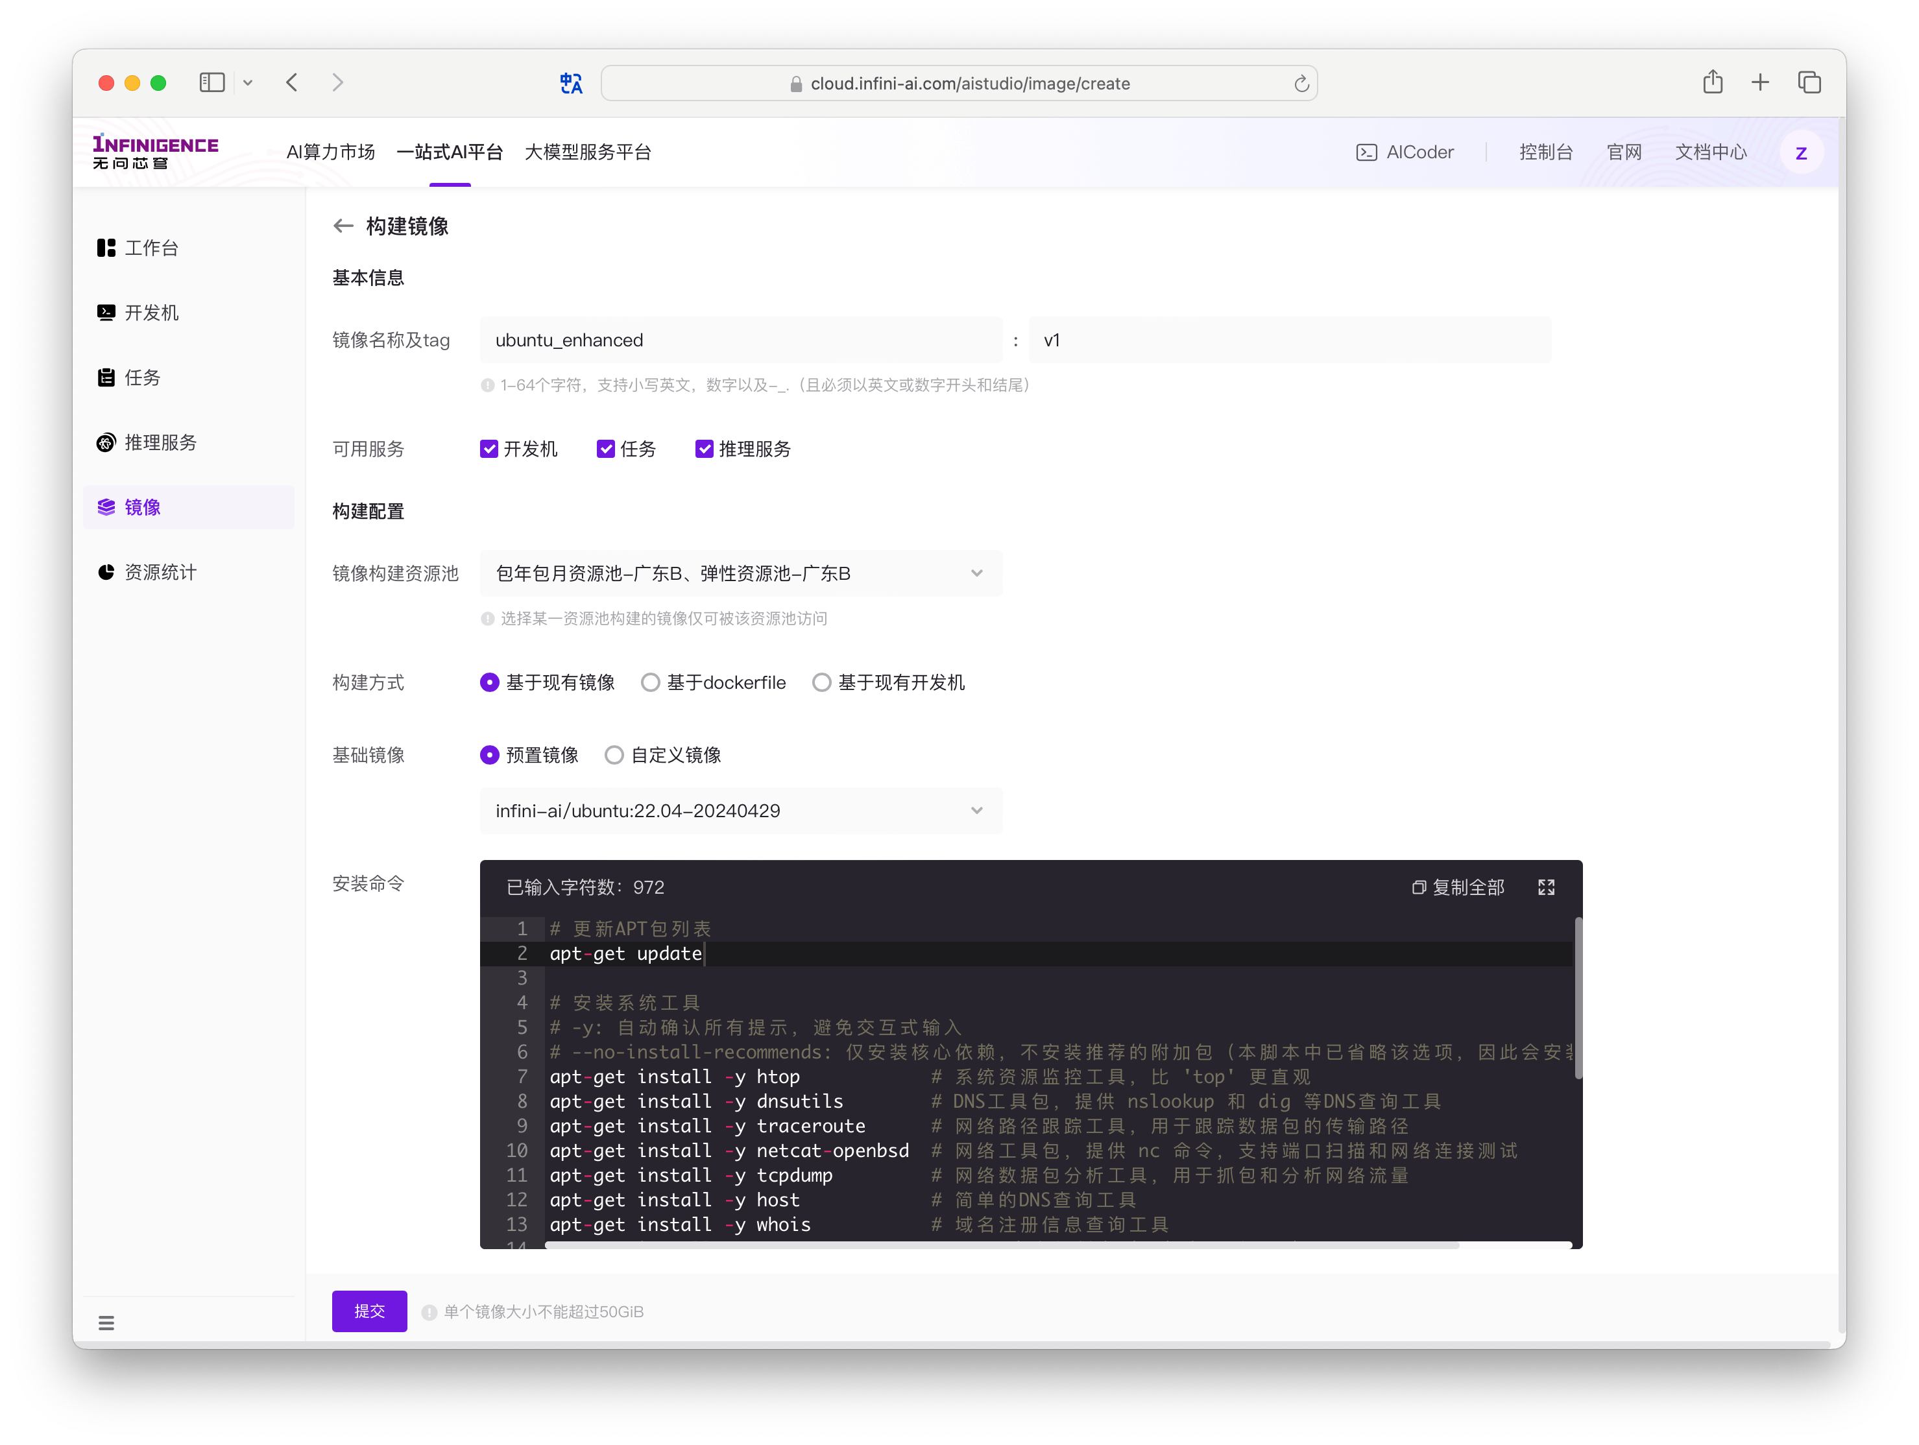Click the Safari address bar

click(959, 83)
